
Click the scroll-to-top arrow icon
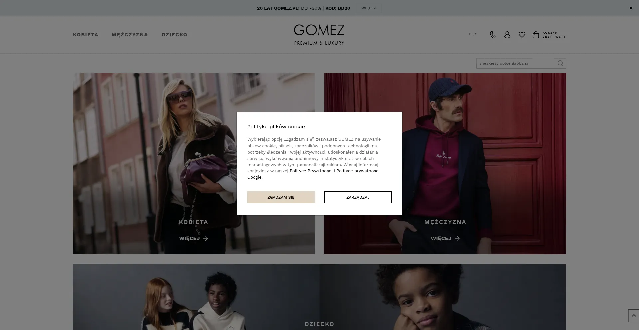(x=634, y=316)
